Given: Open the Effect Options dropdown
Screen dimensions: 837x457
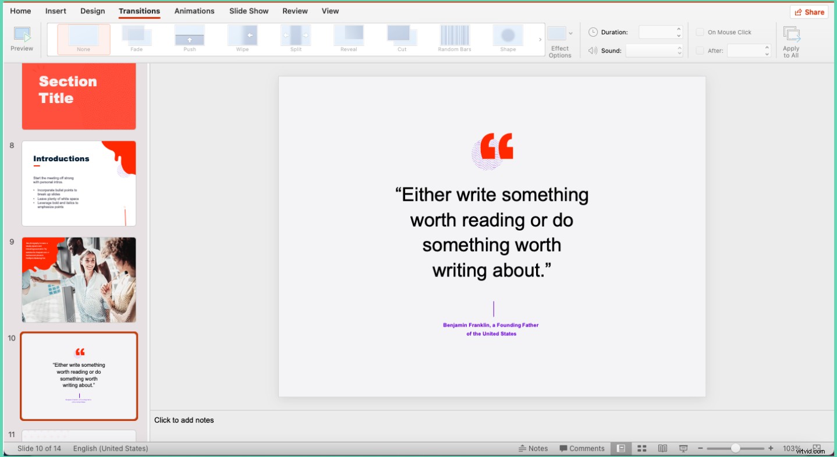Looking at the screenshot, I should coord(560,41).
